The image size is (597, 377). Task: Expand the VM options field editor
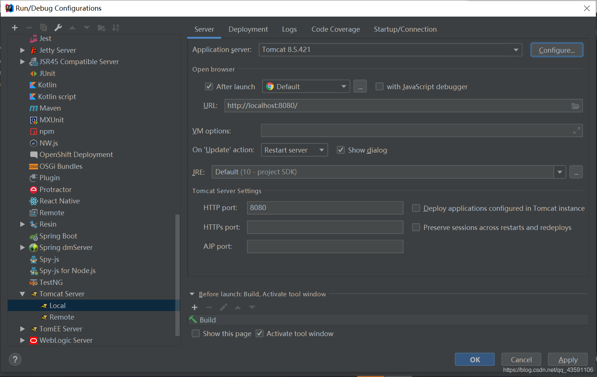576,130
